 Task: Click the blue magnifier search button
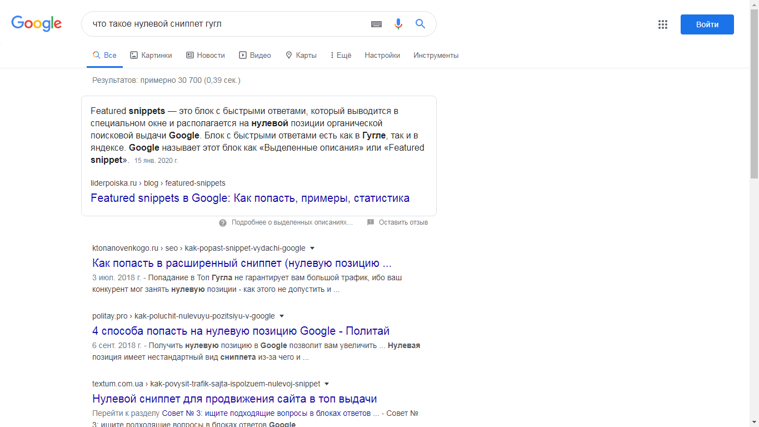pos(420,24)
